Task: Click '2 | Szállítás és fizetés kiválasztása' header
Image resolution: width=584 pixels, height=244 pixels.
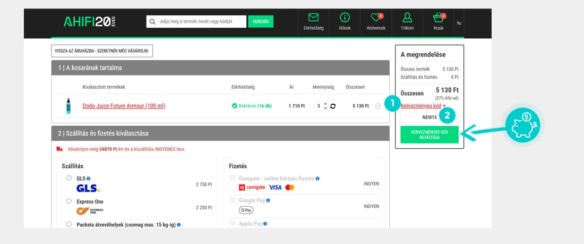Action: point(220,133)
